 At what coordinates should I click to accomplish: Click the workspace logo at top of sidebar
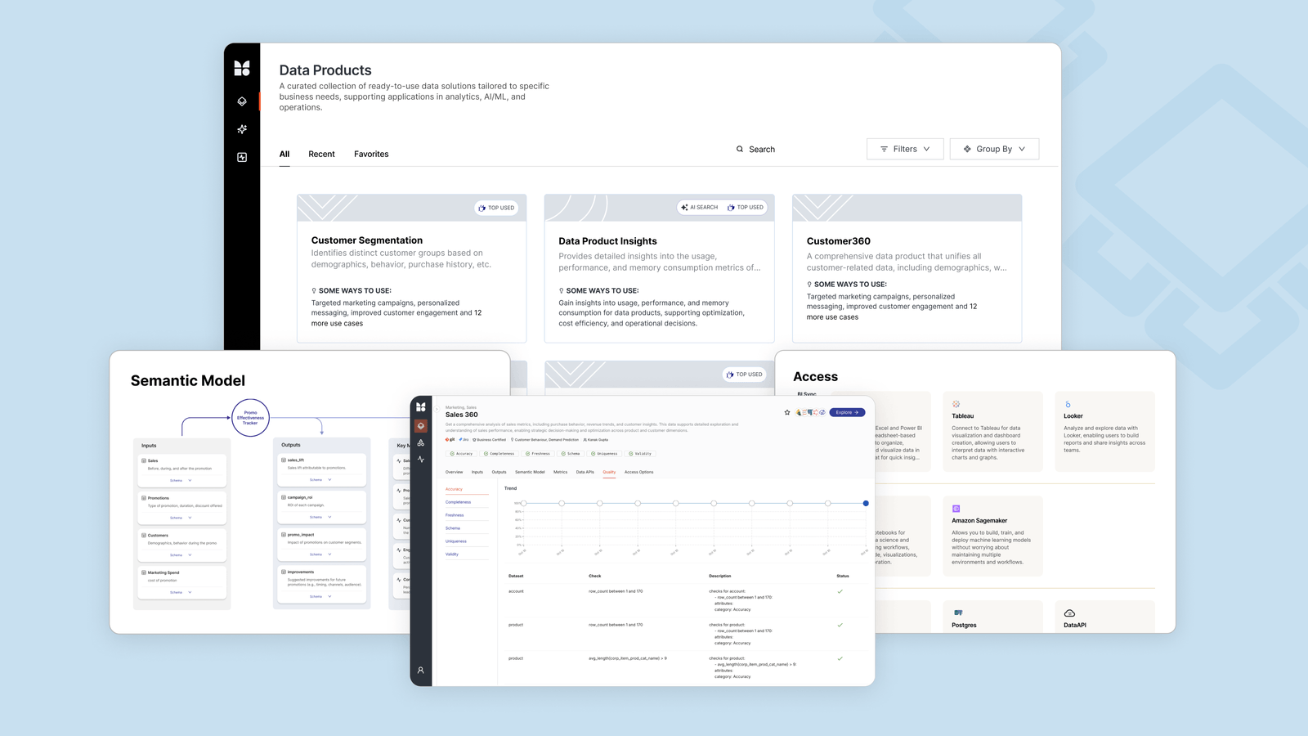pos(242,68)
